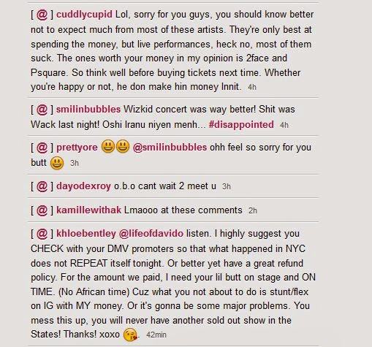
Task: Click the @ reply icon beside smilinbubbles
Action: point(42,110)
